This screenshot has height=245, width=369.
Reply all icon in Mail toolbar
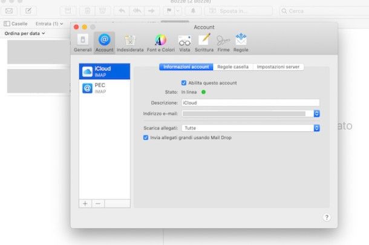coord(137,11)
